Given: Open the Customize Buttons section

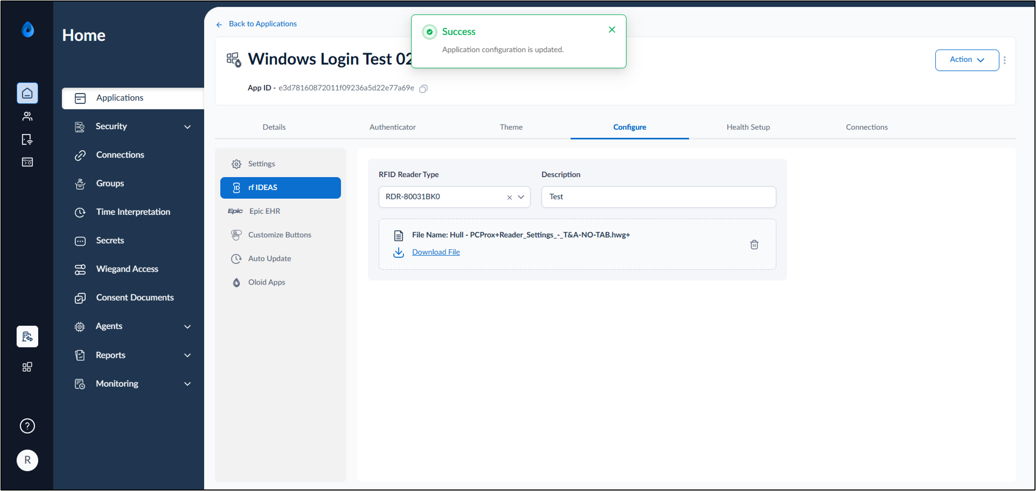Looking at the screenshot, I should [280, 235].
